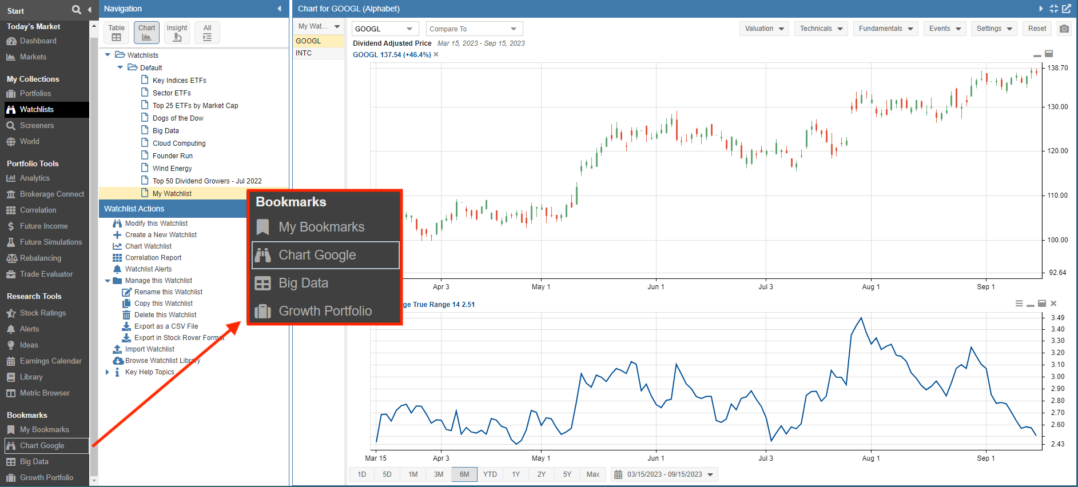Collapse the Navigation panel
Screen dimensions: 1078x487
(279, 9)
